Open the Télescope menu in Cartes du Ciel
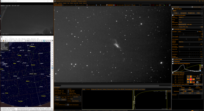Screen dimensions: 204x111 23,39
